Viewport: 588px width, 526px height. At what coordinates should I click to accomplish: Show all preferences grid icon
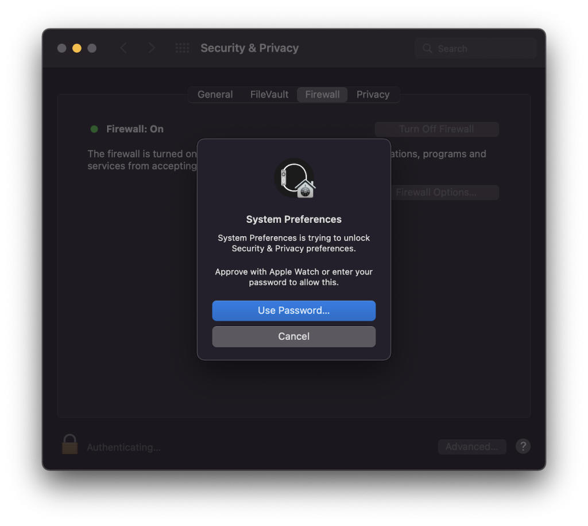coord(182,48)
